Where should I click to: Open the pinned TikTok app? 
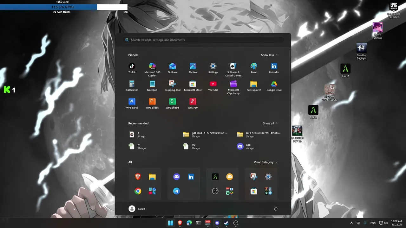(x=132, y=68)
